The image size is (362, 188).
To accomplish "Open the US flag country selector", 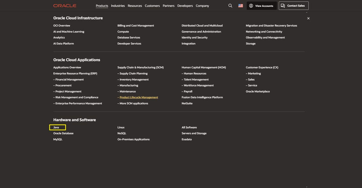I will pos(240,6).
